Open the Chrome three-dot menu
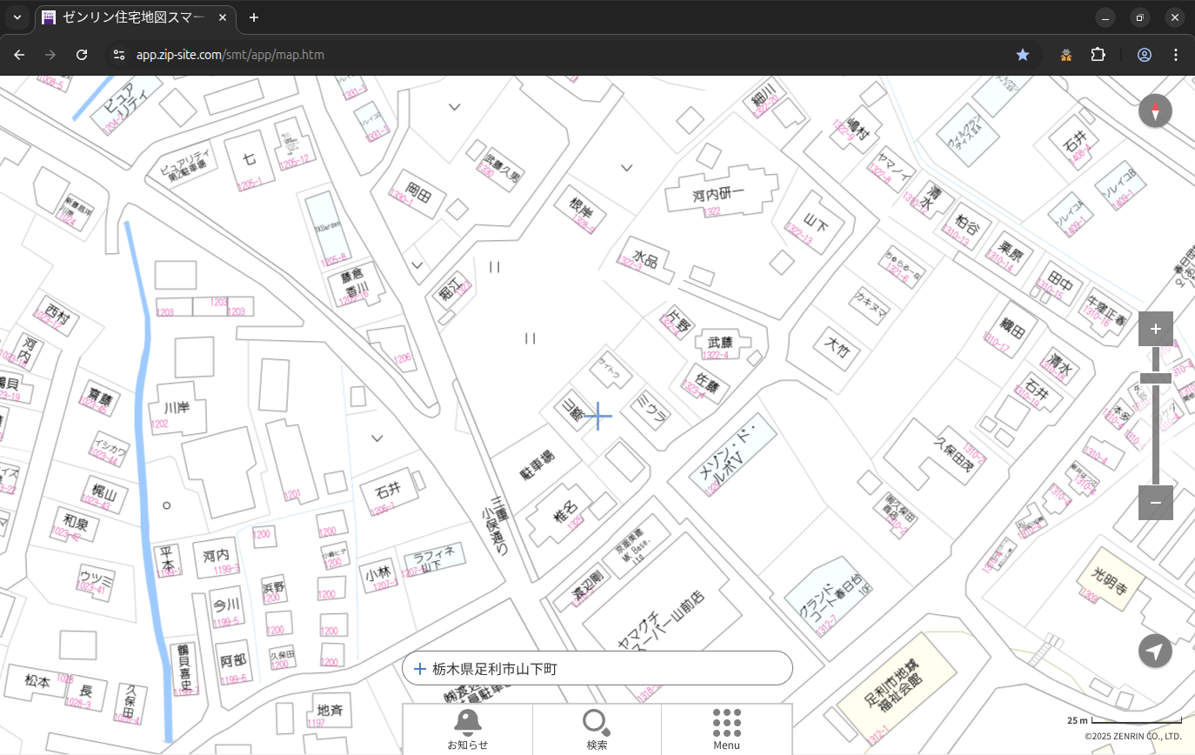1195x755 pixels. [x=1176, y=55]
